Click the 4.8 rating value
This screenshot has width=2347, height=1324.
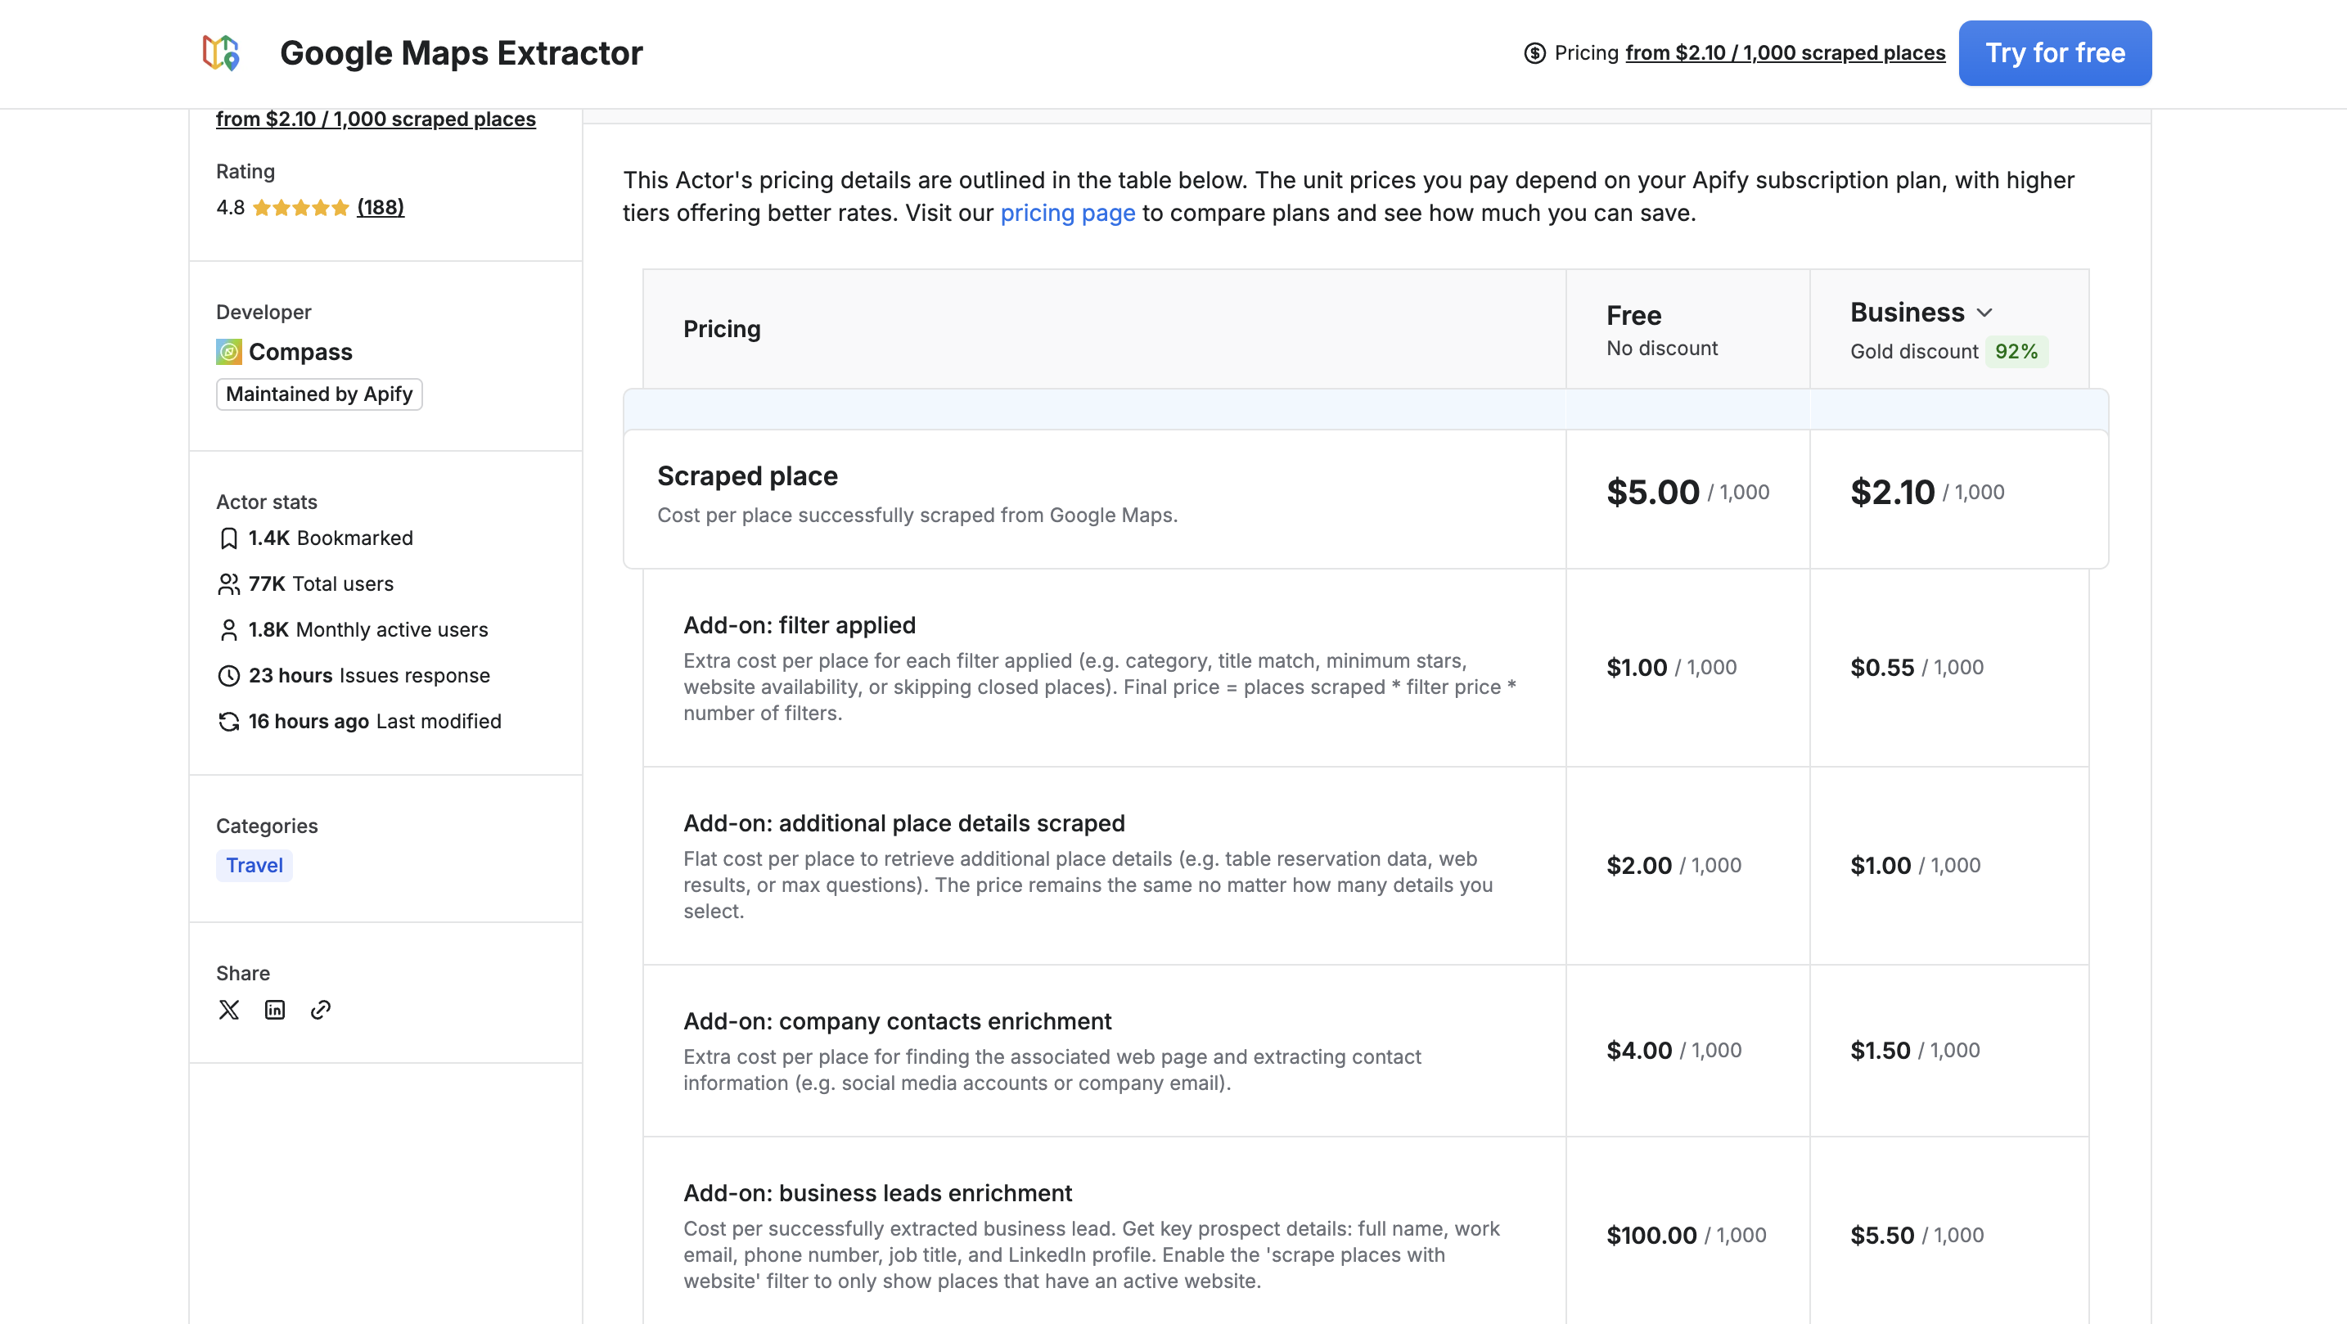(x=231, y=208)
